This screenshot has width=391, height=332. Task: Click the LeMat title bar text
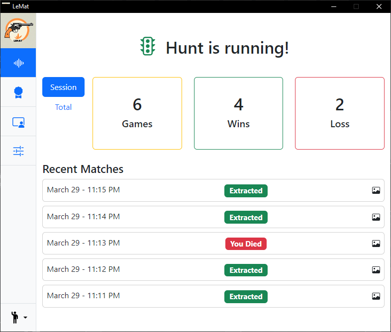21,6
